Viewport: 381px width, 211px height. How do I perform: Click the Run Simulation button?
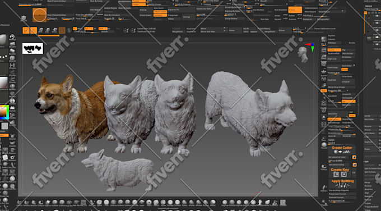pyautogui.click(x=280, y=10)
